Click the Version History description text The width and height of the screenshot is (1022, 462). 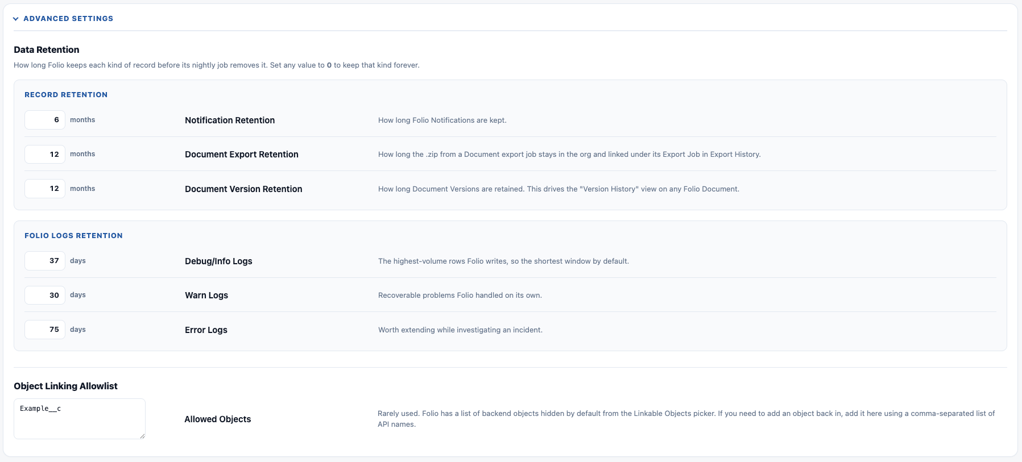[x=558, y=189]
